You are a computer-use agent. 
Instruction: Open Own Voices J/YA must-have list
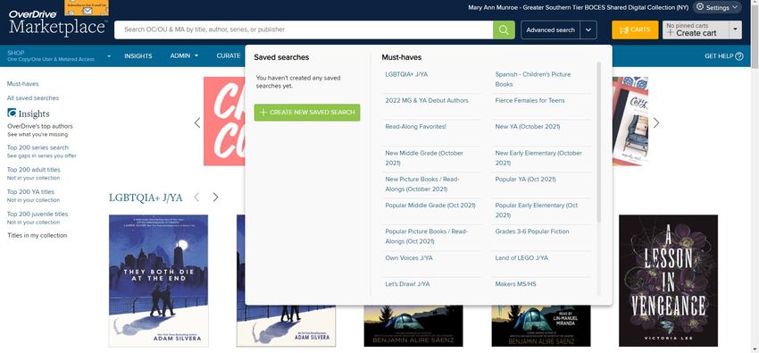point(409,258)
